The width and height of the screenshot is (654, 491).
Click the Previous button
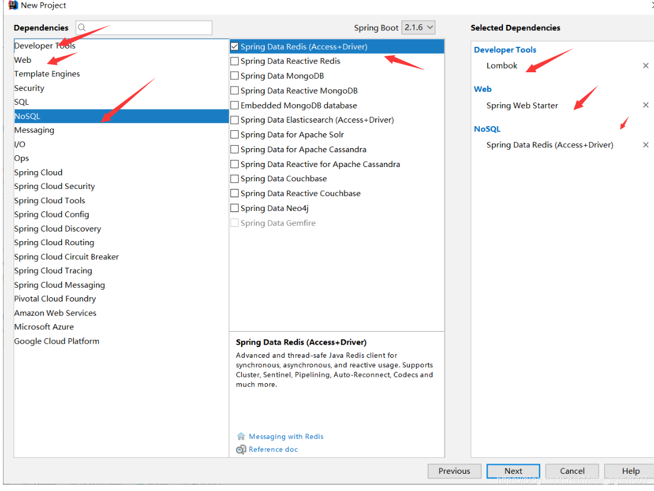pyautogui.click(x=454, y=471)
